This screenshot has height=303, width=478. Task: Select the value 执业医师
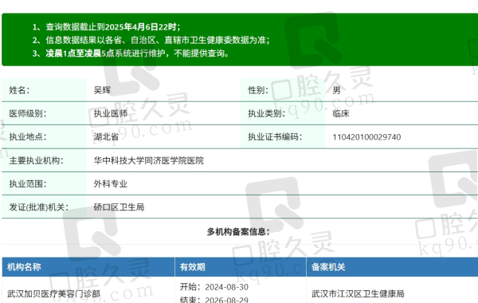click(111, 113)
